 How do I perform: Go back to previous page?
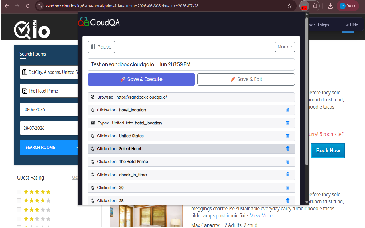coord(7,6)
